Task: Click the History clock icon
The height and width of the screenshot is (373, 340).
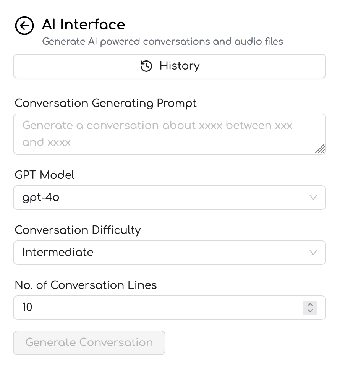Action: pyautogui.click(x=146, y=66)
